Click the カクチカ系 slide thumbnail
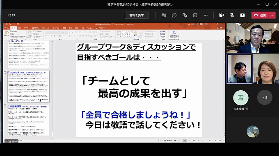The height and width of the screenshot is (156, 279). (x=28, y=87)
